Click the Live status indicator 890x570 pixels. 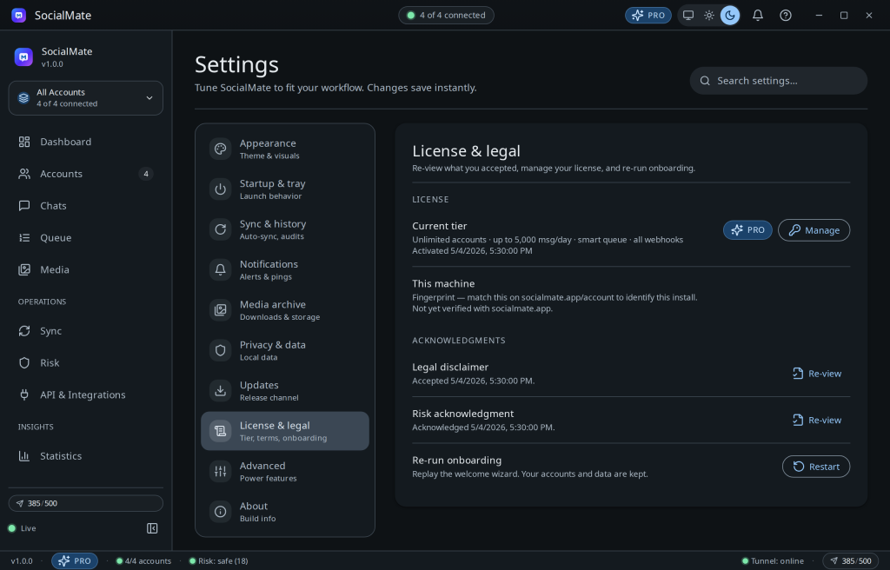pyautogui.click(x=22, y=528)
